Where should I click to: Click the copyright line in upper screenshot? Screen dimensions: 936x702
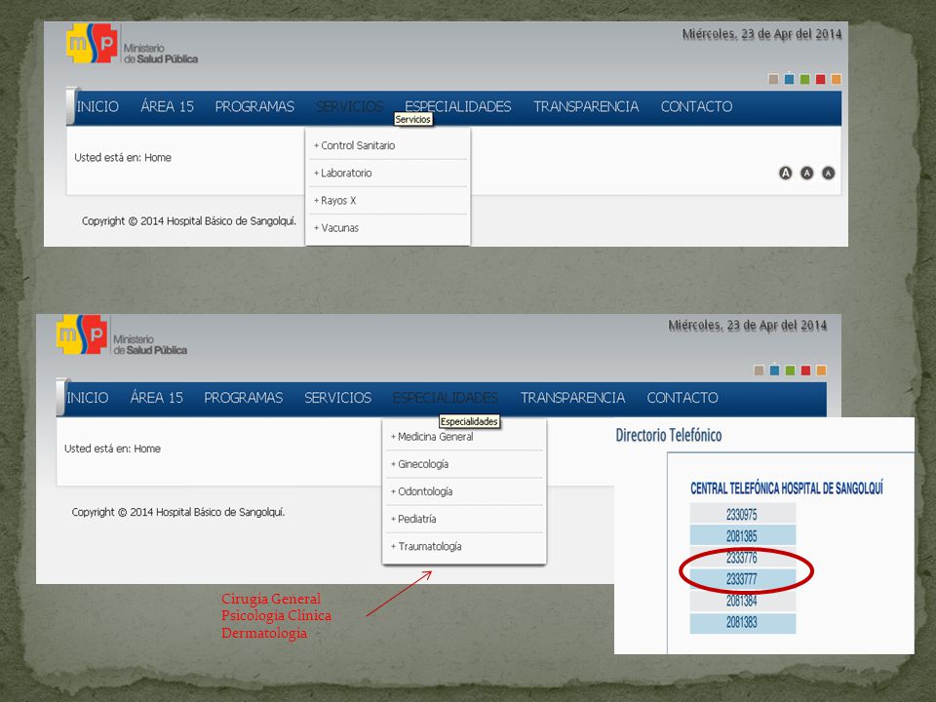coord(189,221)
